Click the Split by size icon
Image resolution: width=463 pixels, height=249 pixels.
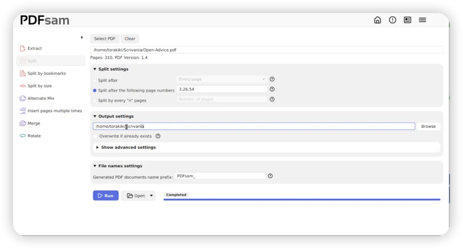click(x=22, y=86)
